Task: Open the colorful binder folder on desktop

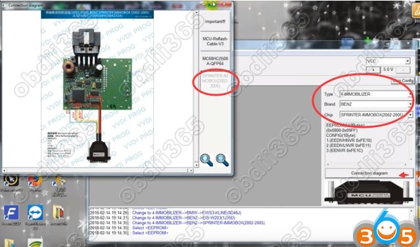Action: point(58,215)
